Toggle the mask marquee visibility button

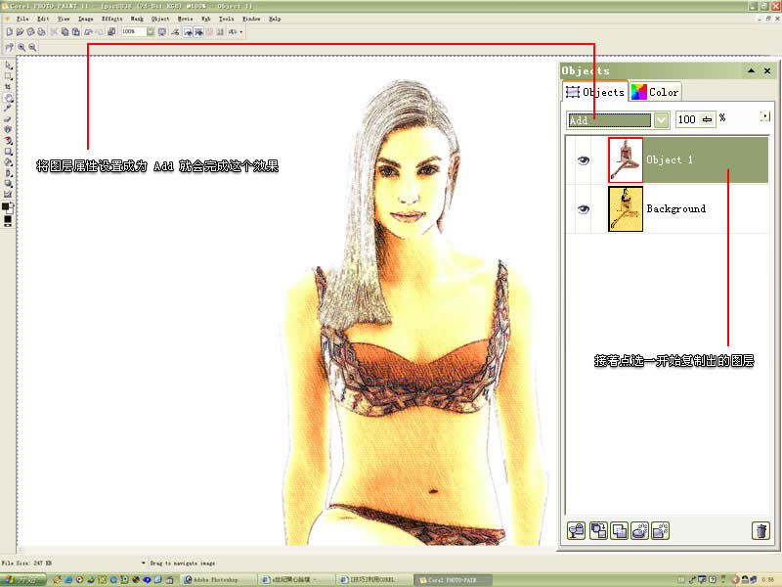click(x=188, y=32)
